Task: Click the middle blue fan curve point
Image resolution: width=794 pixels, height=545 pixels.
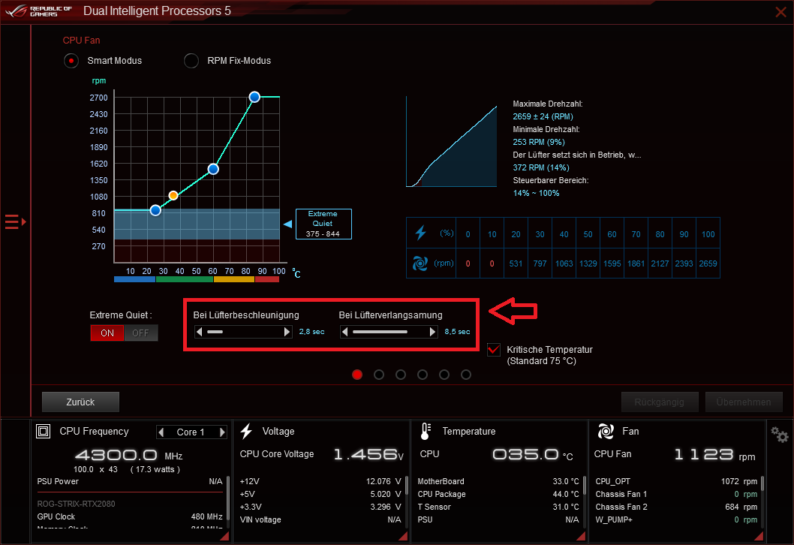Action: 213,169
